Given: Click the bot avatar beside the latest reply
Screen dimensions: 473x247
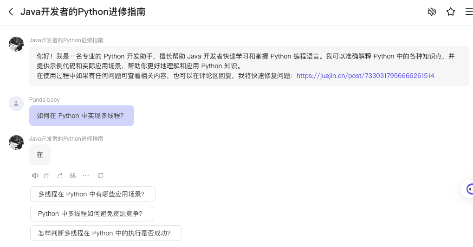Looking at the screenshot, I should click(16, 143).
